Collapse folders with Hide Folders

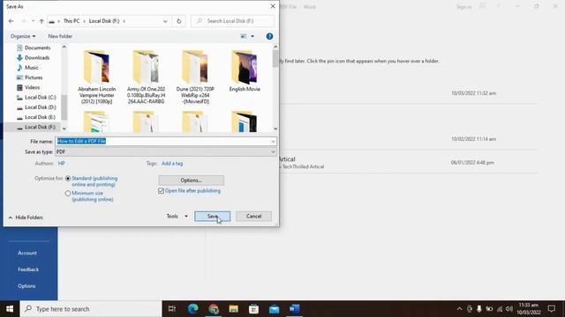[26, 217]
